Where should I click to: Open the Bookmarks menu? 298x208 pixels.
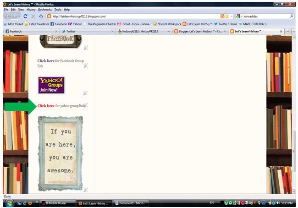(45, 10)
